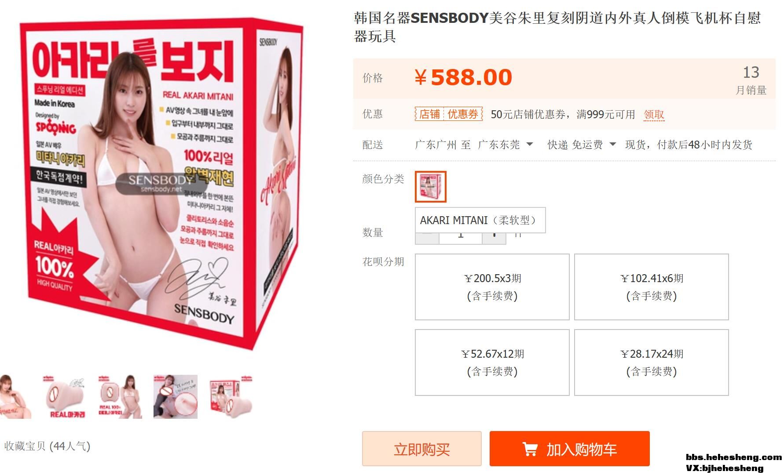Viewport: 784px width, 475px height.
Task: Pick the ¥52.67x12期 installment option
Action: point(492,363)
